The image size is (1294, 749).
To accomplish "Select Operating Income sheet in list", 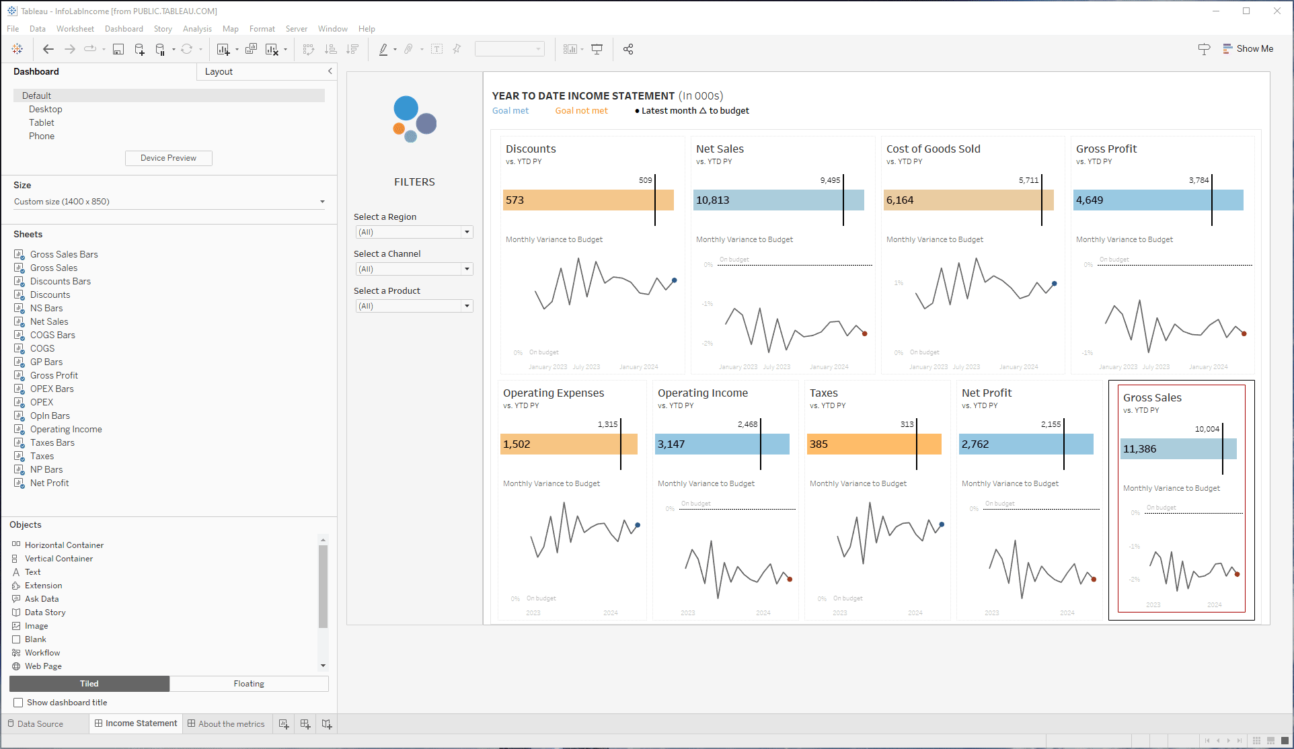I will click(x=66, y=429).
